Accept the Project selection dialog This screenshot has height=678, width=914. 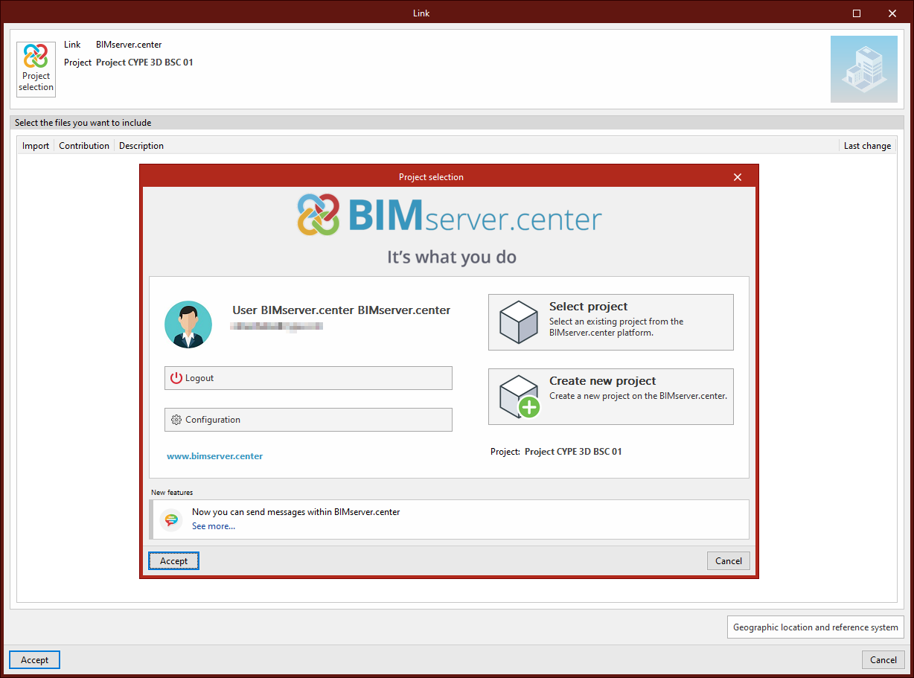(173, 561)
